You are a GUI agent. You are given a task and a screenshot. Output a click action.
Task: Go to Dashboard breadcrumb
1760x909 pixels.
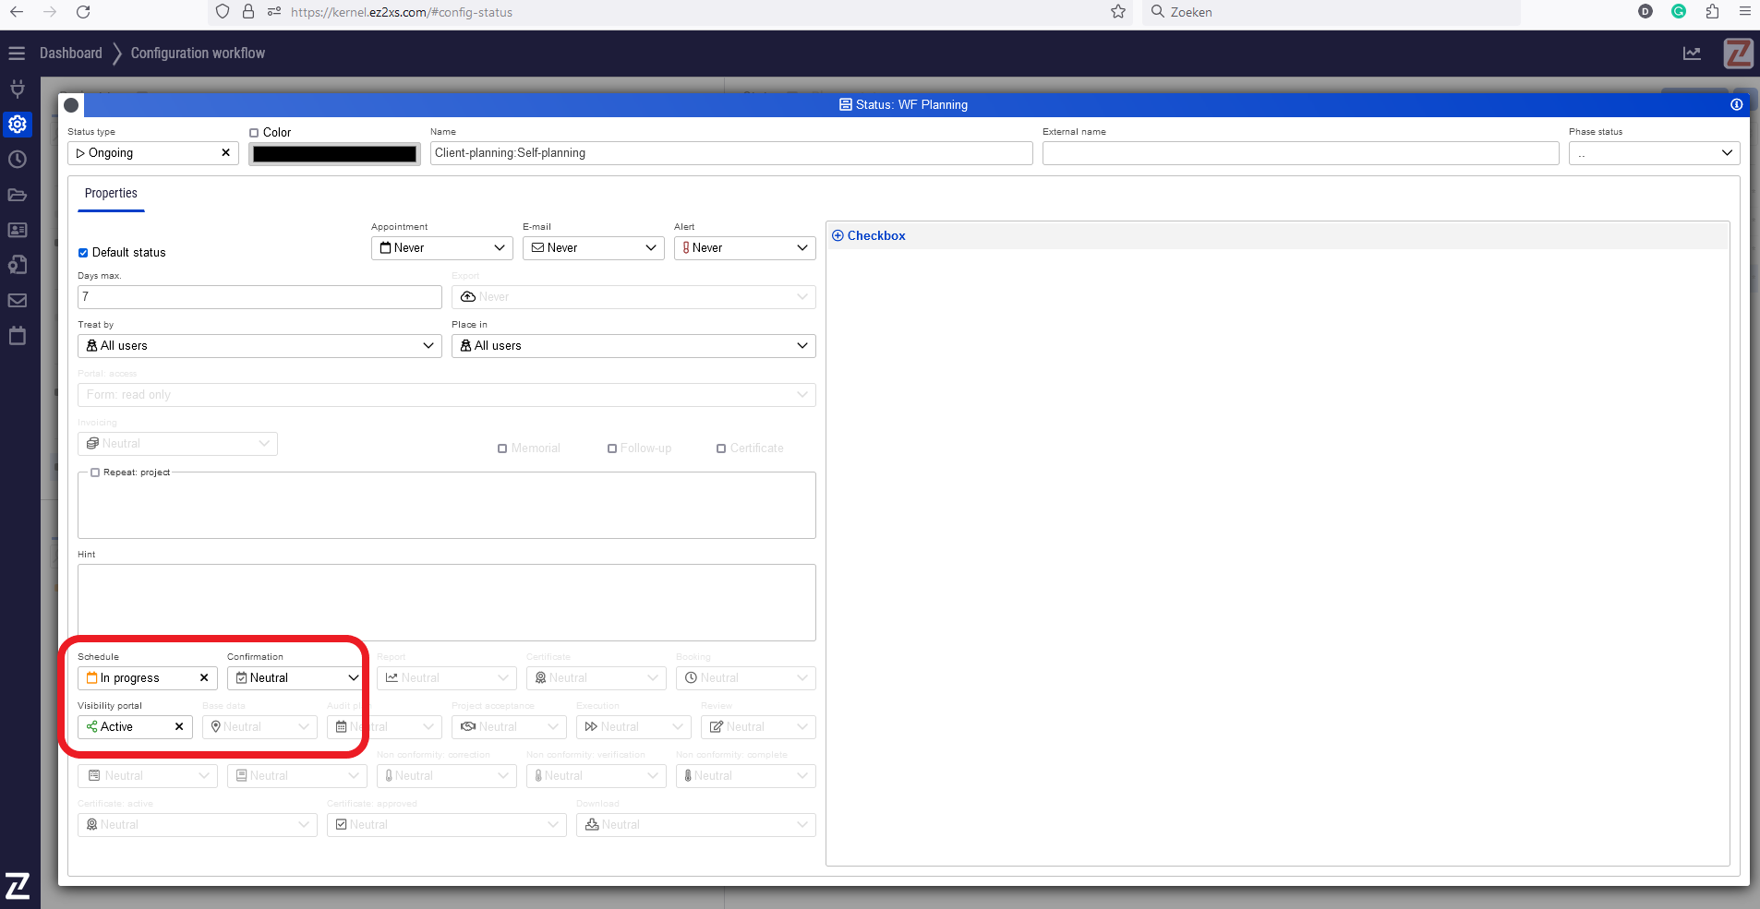click(71, 54)
